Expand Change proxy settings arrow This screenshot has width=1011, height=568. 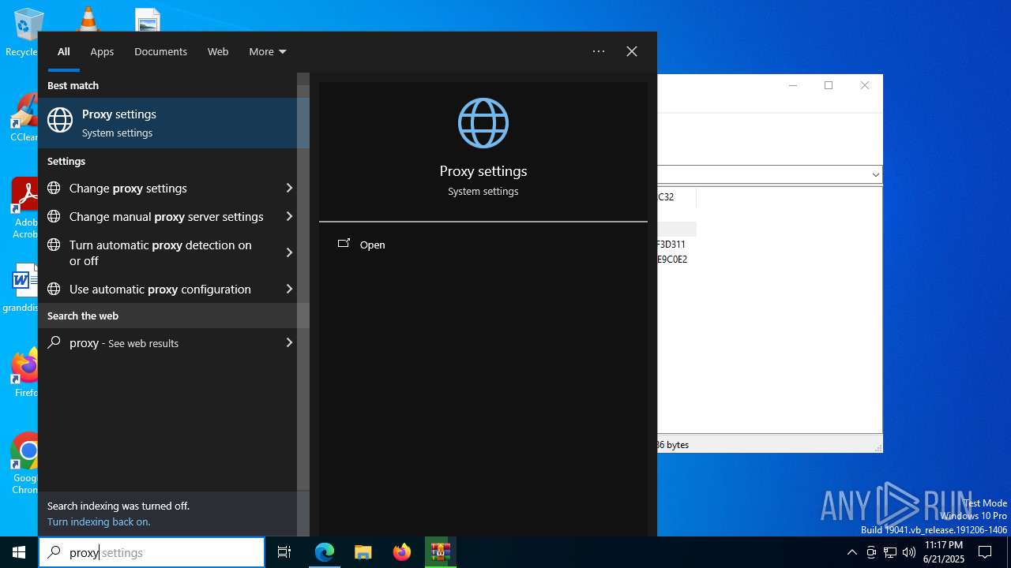tap(289, 188)
